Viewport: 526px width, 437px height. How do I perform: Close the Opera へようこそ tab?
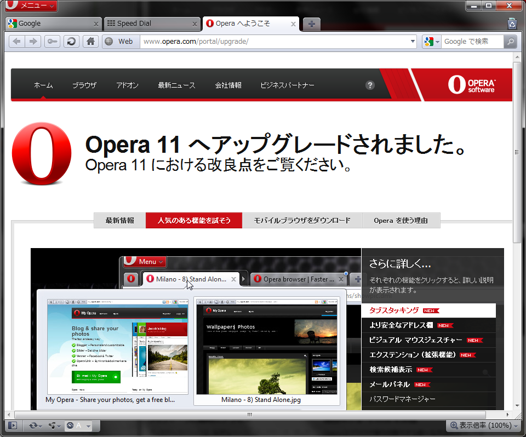click(x=293, y=24)
